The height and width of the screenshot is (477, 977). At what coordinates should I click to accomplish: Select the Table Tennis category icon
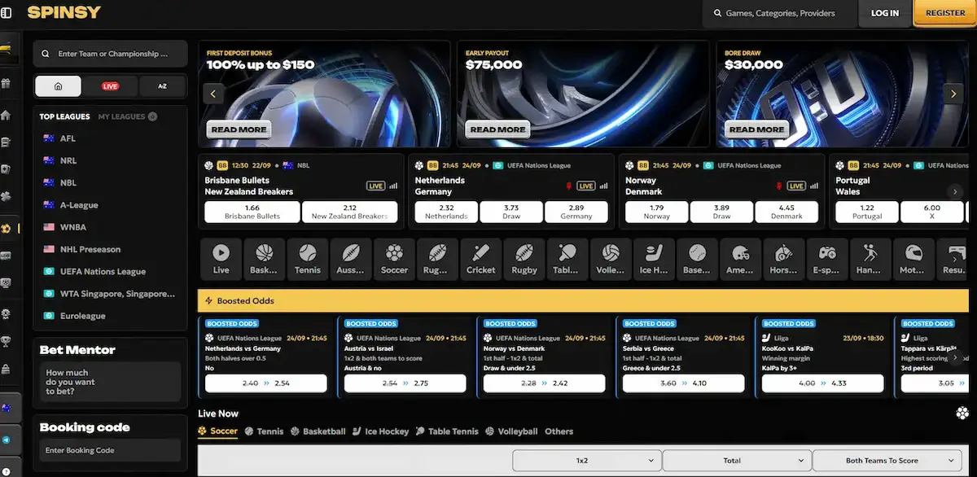click(x=567, y=259)
